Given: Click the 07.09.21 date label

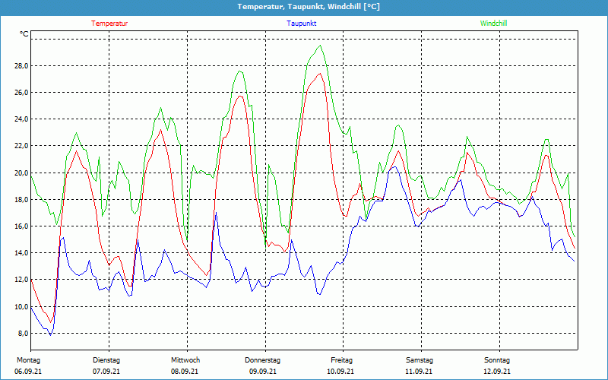Looking at the screenshot, I should point(106,372).
